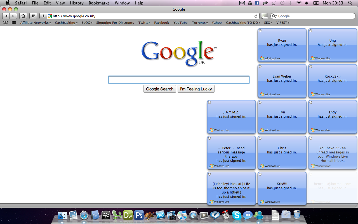
Task: Dismiss the Ung signed-in notification circle
Action: (311, 31)
